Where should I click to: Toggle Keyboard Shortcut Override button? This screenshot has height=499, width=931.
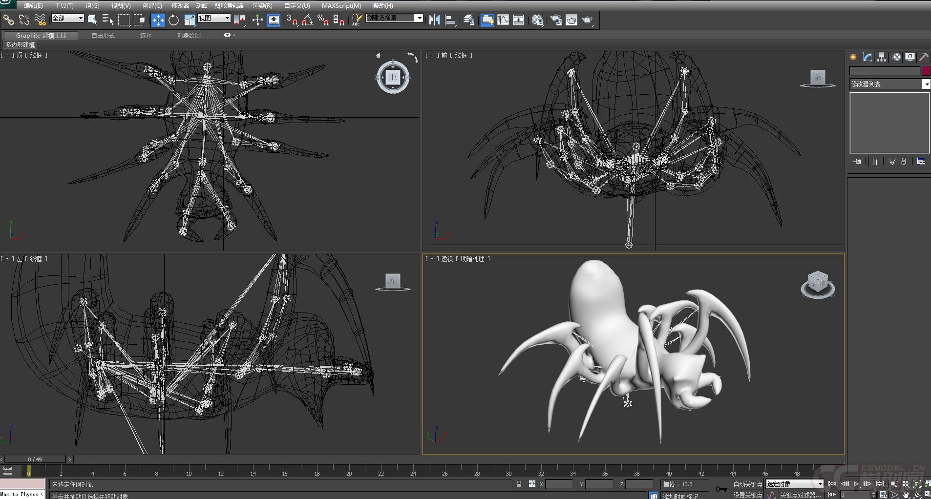click(274, 20)
